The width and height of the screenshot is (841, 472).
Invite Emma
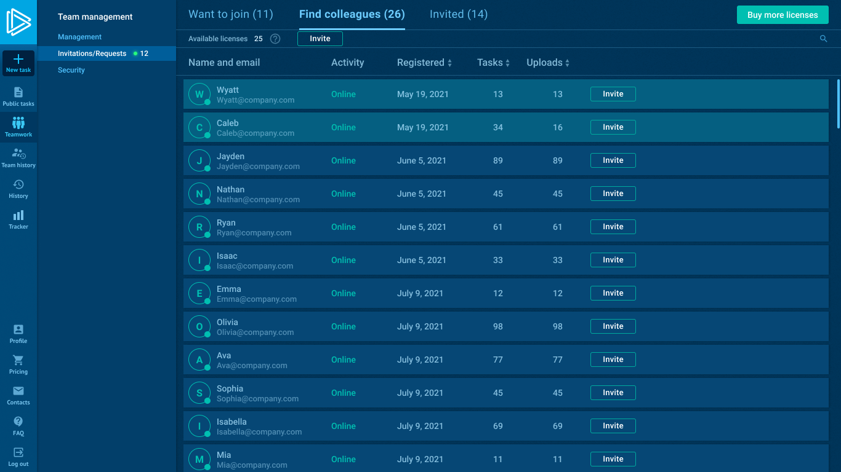[x=613, y=293]
